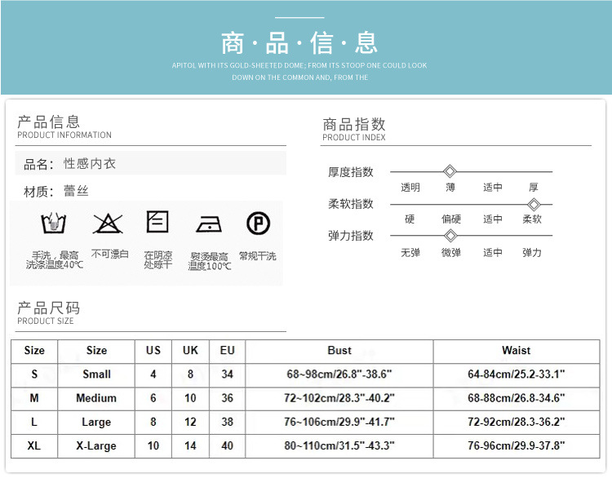The height and width of the screenshot is (496, 612).
Task: Click the EU column header
Action: (227, 351)
